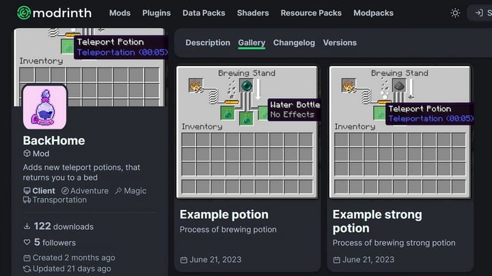Switch to the Description tab
The height and width of the screenshot is (276, 492).
[208, 42]
